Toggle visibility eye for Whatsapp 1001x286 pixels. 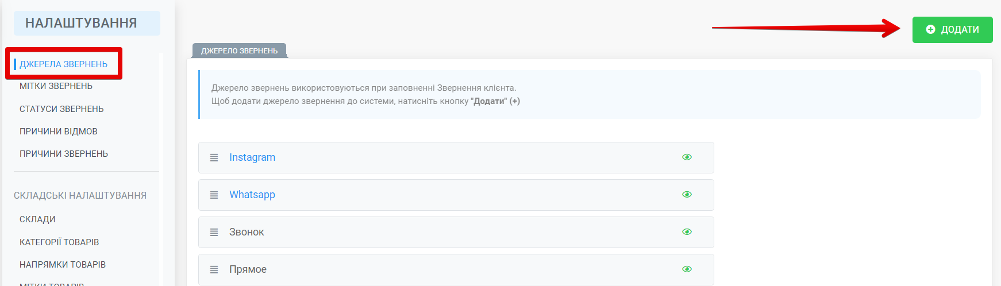pyautogui.click(x=687, y=195)
